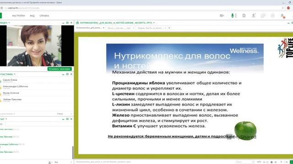
Task: Mute the green microphone icon
Action: (233, 15)
